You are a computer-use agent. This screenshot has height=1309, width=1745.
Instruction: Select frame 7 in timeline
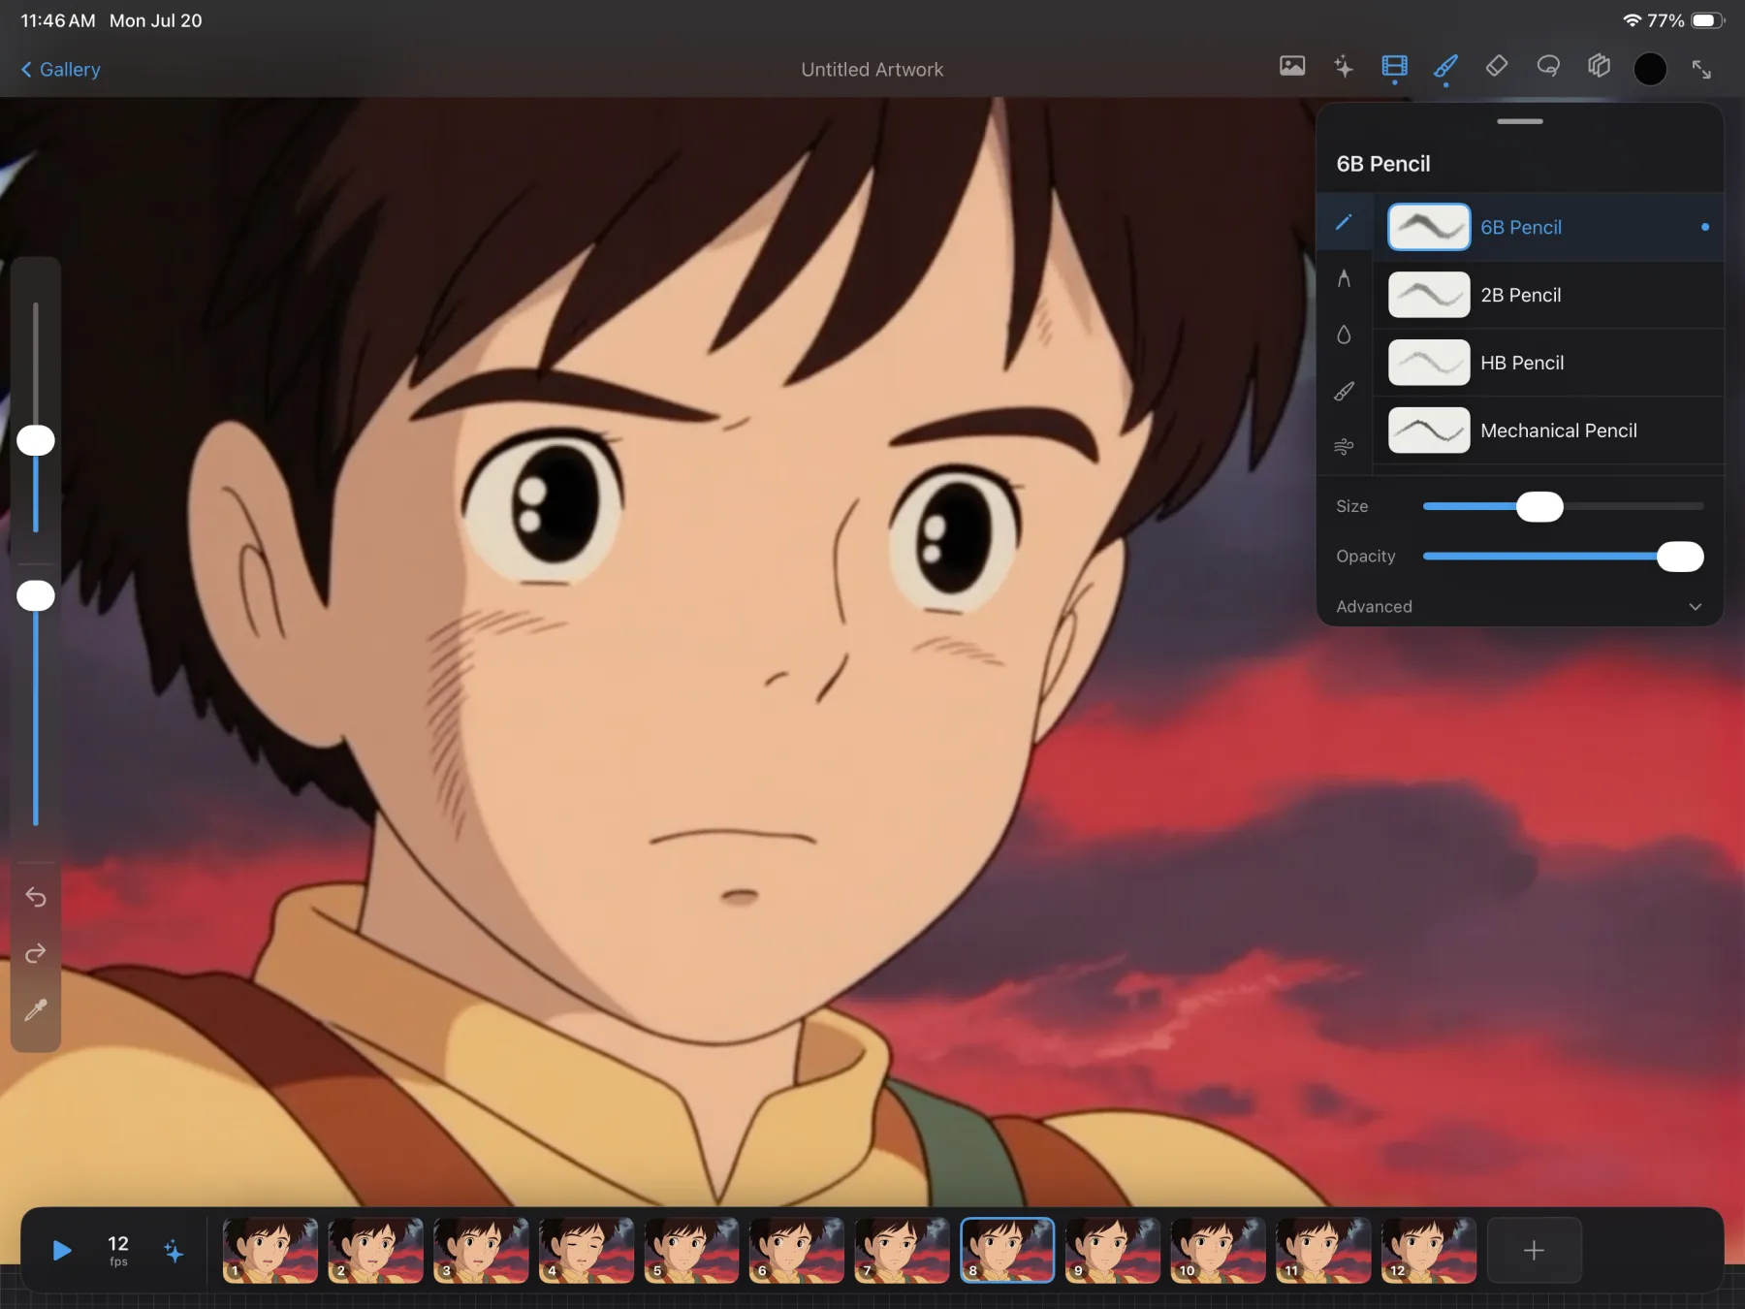(903, 1251)
